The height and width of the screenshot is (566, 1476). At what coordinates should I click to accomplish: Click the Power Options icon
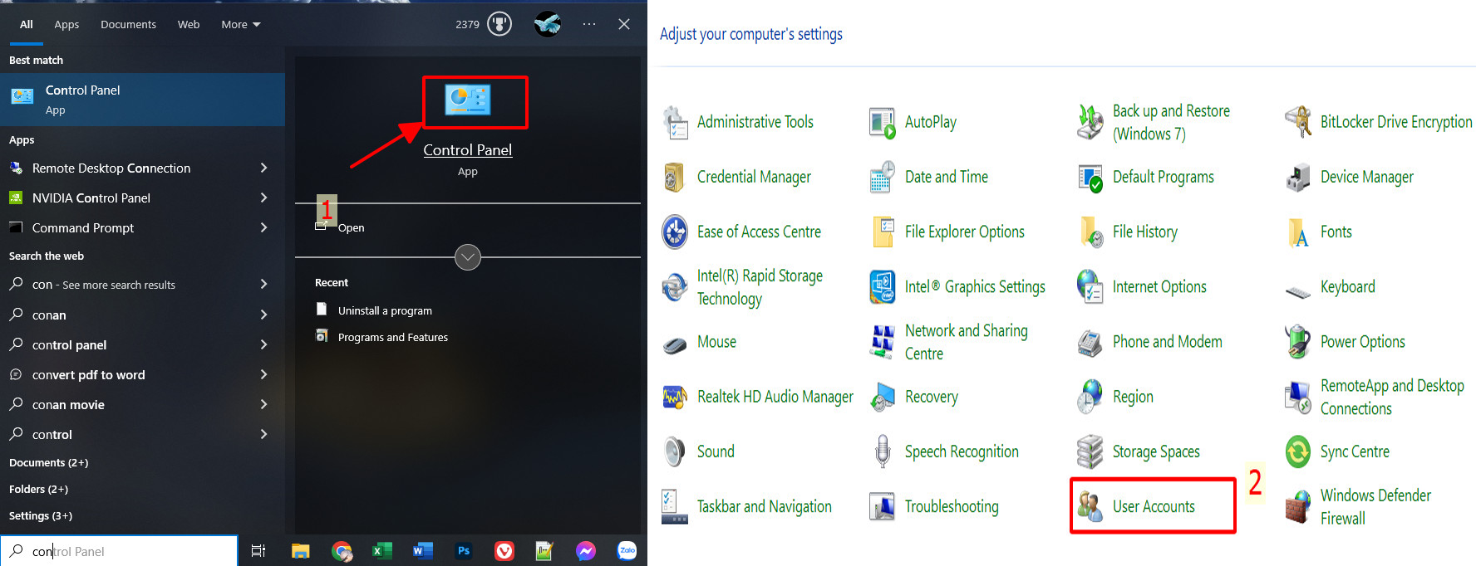coord(1298,342)
